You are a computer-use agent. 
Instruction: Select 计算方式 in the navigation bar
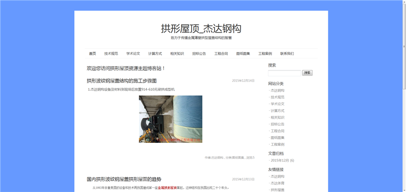[155, 54]
